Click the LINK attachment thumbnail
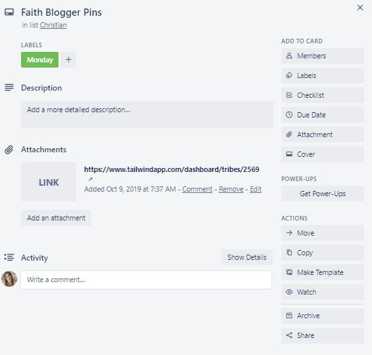The image size is (372, 355). pos(49,182)
